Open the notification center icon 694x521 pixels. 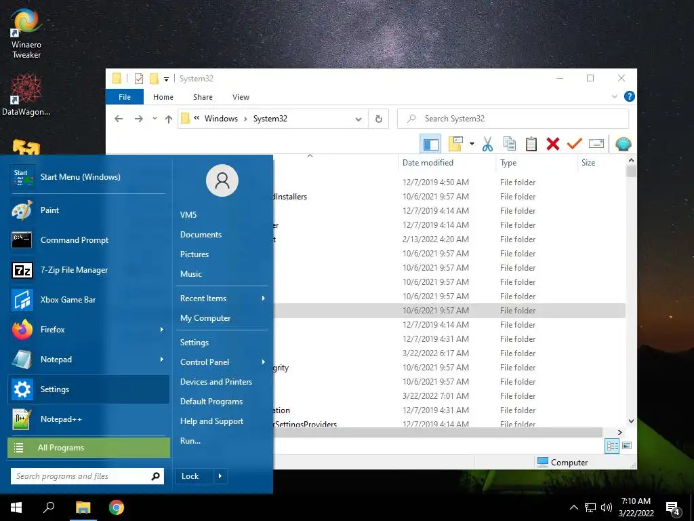pyautogui.click(x=673, y=508)
